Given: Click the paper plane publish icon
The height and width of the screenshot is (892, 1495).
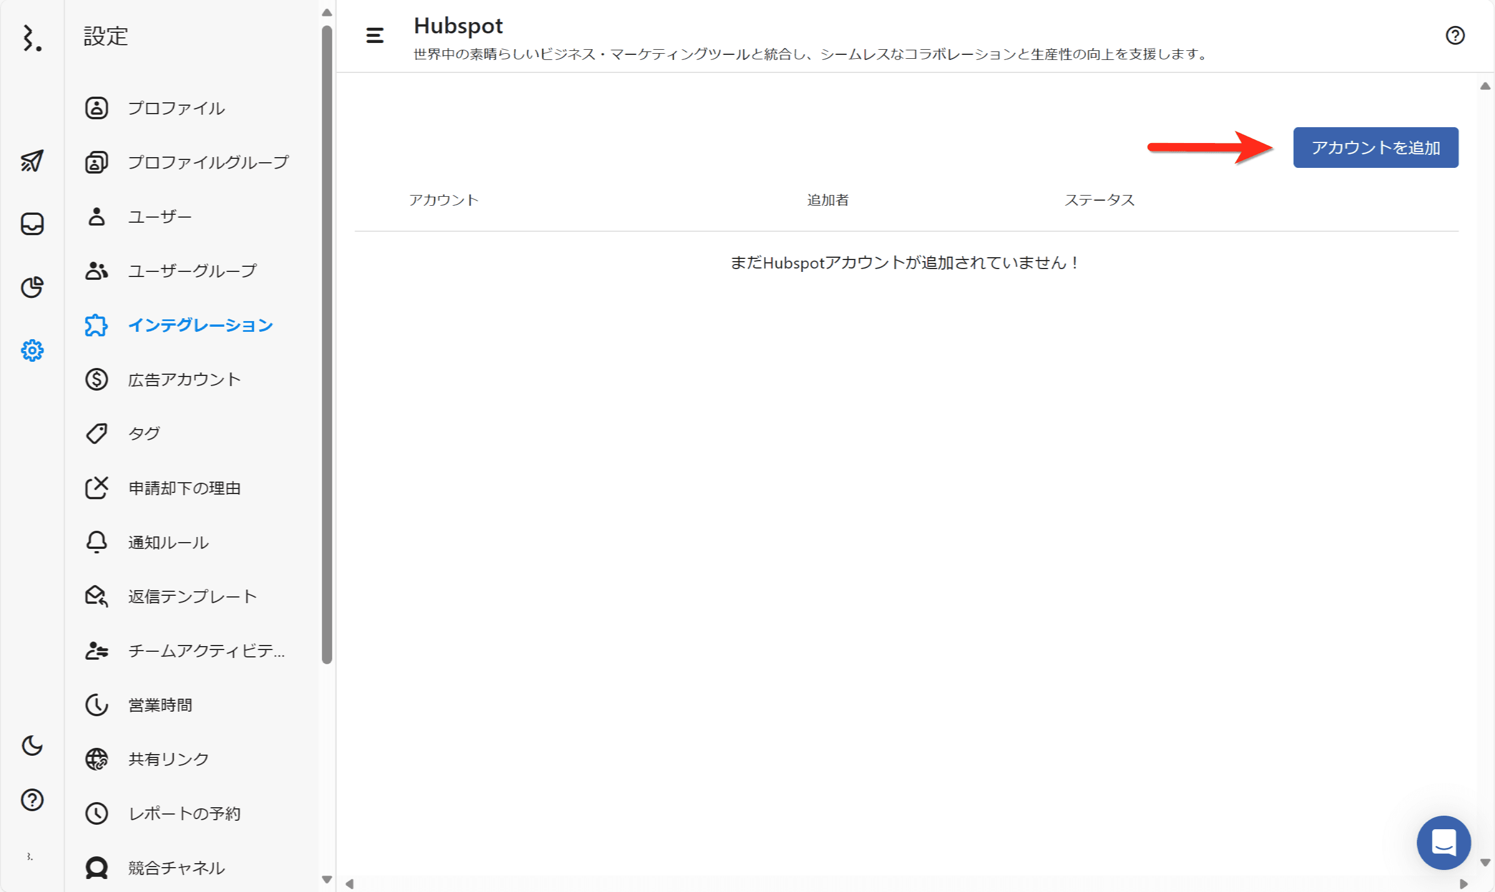Looking at the screenshot, I should pos(32,161).
